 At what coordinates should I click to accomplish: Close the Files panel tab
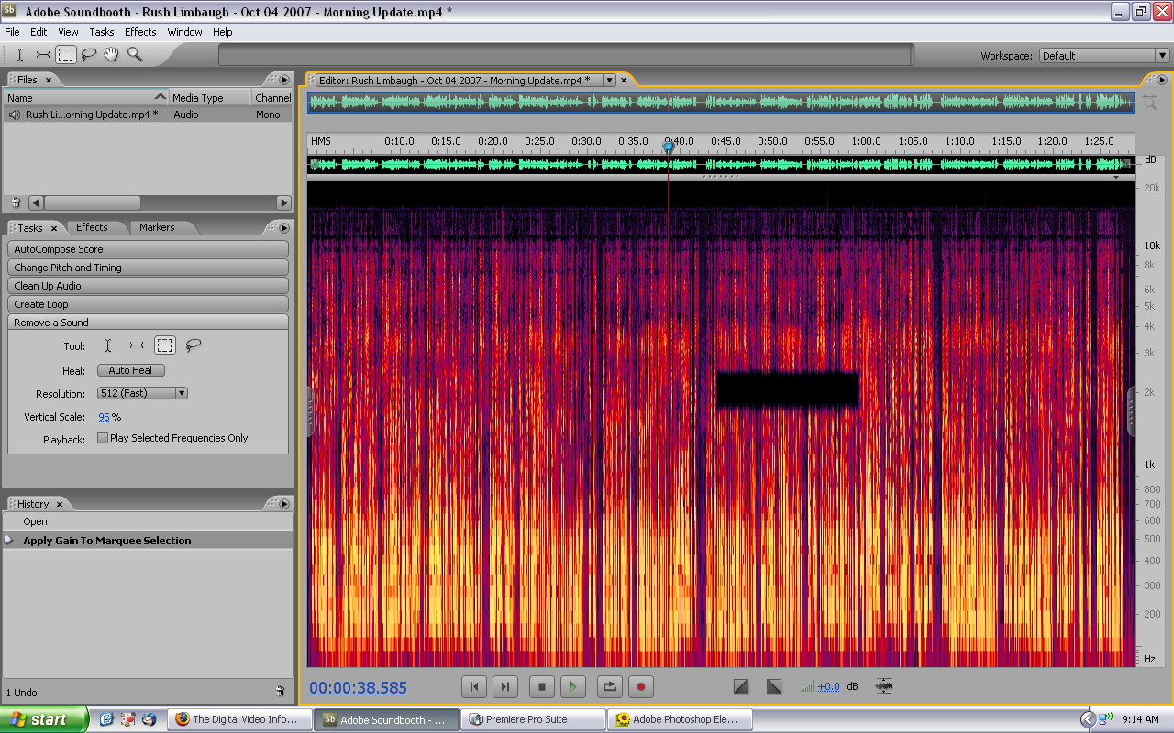(49, 80)
